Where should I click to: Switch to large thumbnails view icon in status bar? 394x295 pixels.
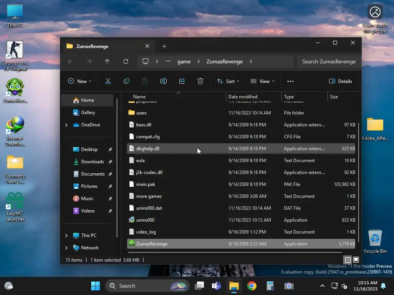click(x=356, y=260)
